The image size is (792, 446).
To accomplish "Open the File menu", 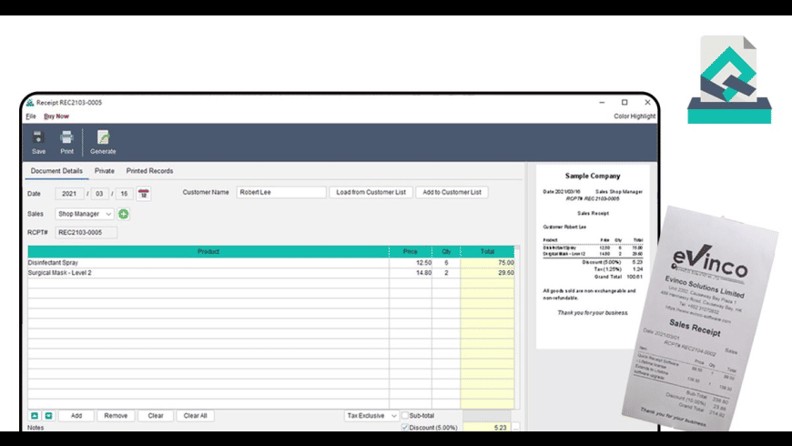I will tap(31, 117).
